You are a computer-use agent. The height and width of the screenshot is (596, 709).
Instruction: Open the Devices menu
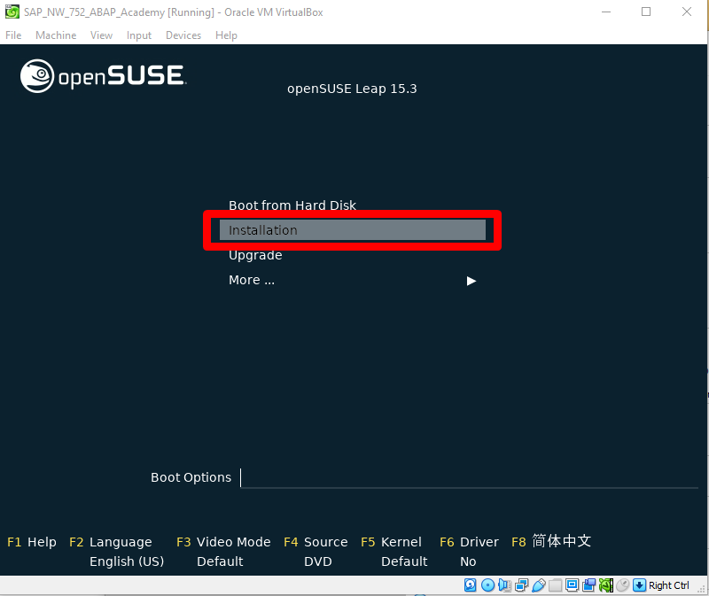coord(183,35)
